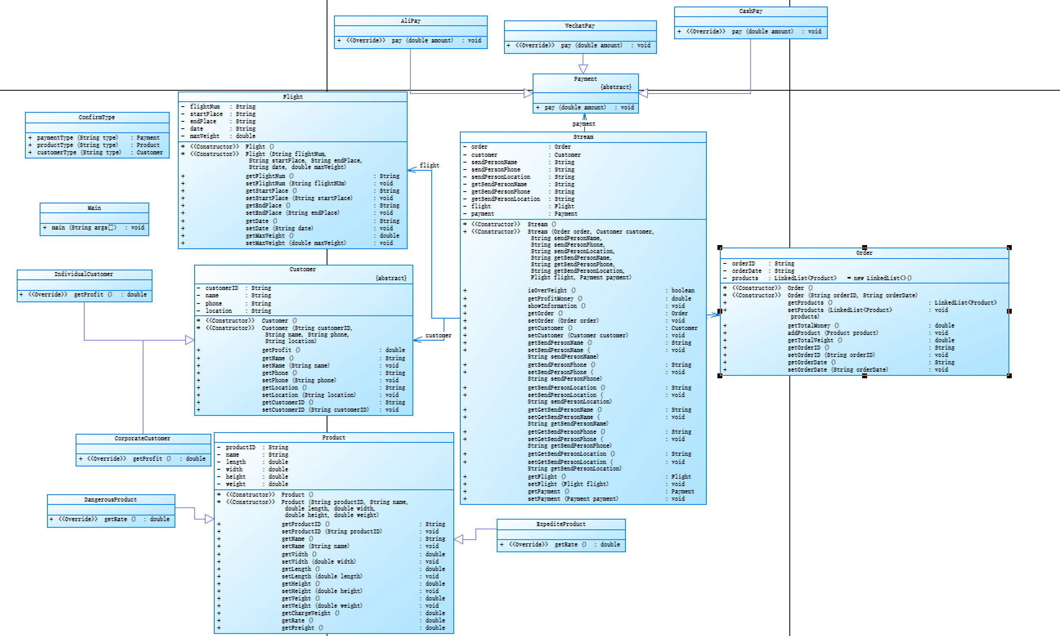1060x636 pixels.
Task: Click the IndividualCustomer class header
Action: pyautogui.click(x=84, y=274)
